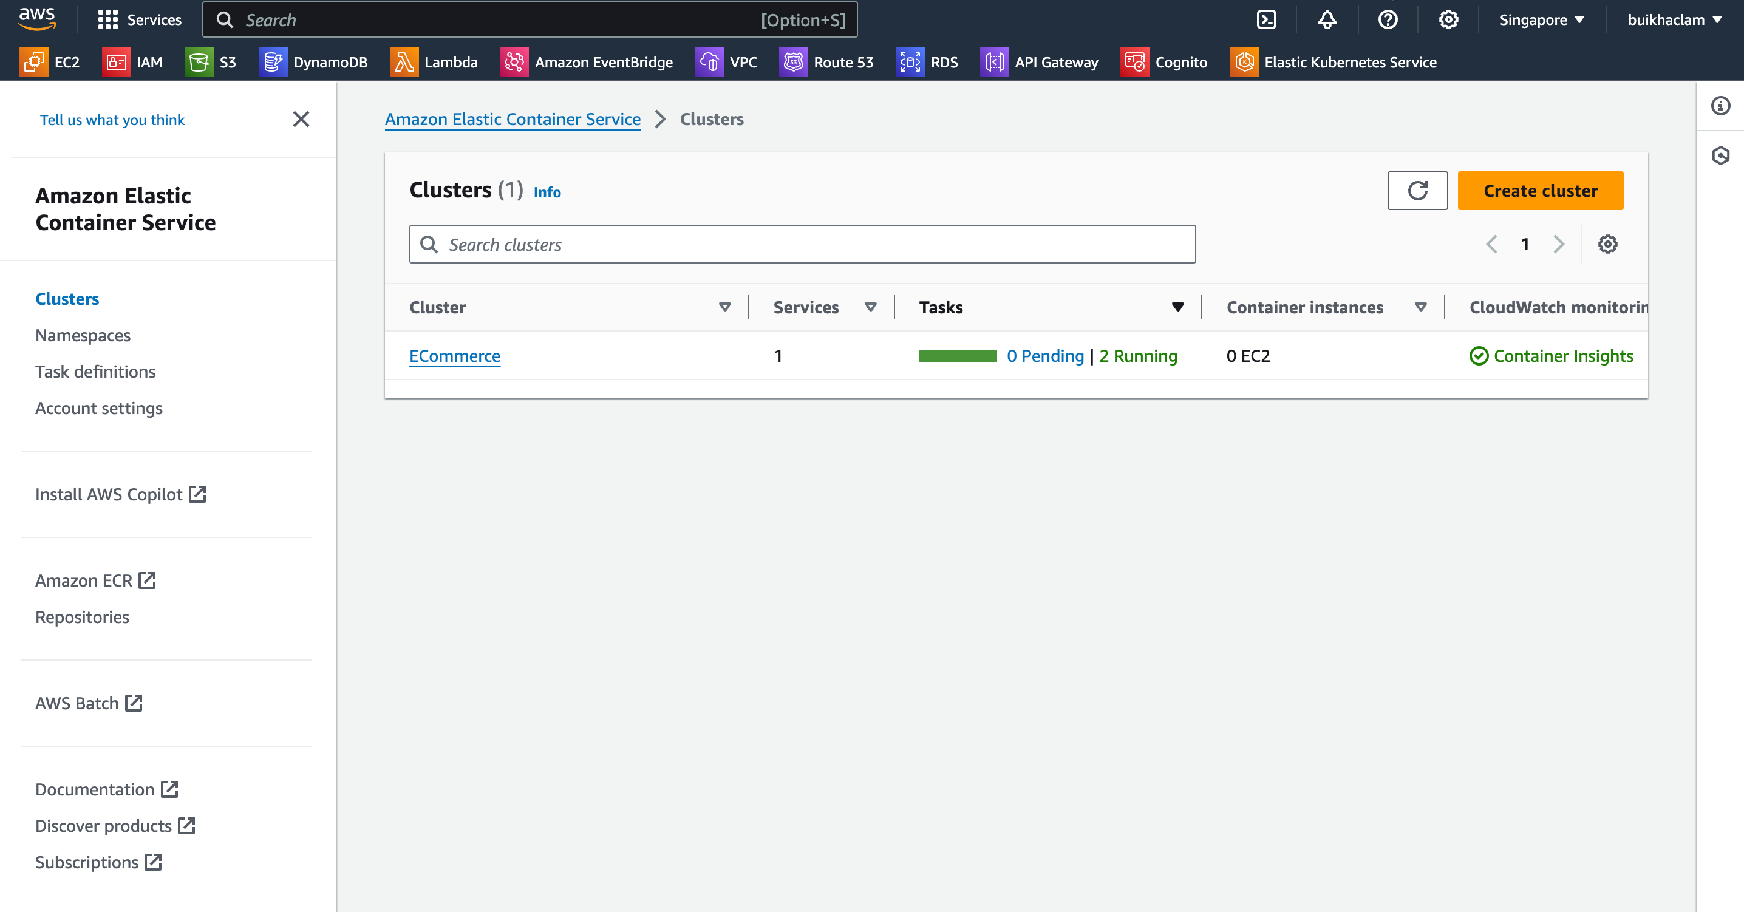
Task: Click Amazon Elastic Container Service breadcrumb
Action: point(513,120)
